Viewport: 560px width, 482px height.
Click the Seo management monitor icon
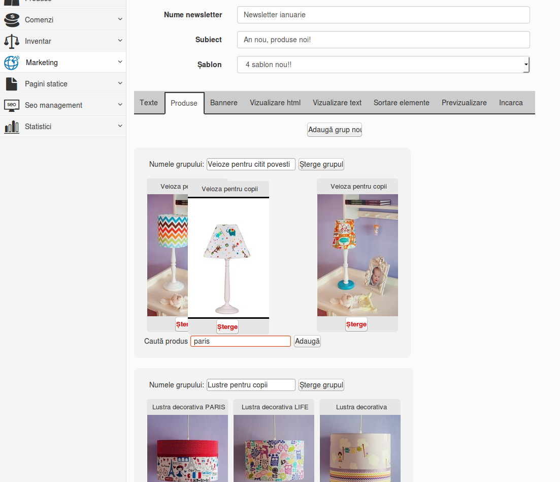point(12,105)
